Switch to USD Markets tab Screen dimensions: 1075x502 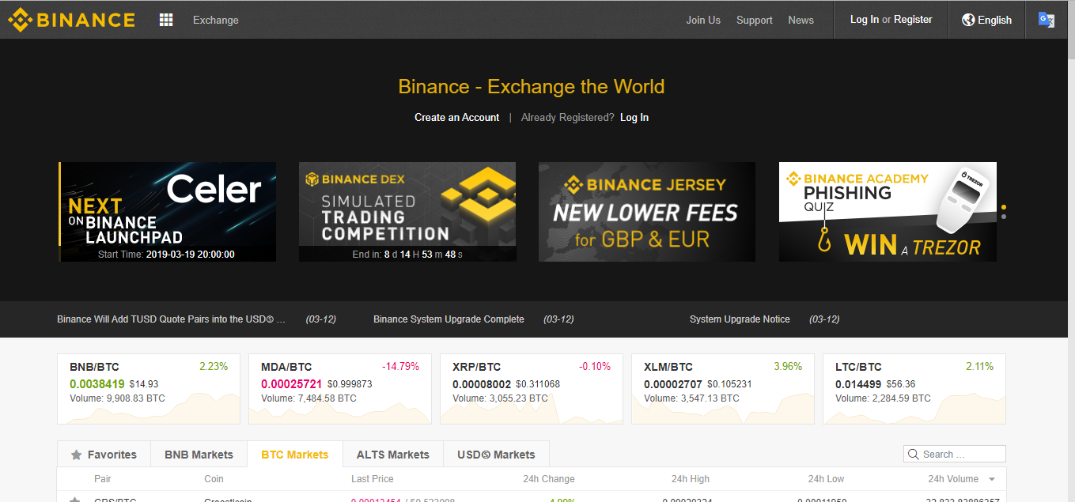click(x=496, y=455)
